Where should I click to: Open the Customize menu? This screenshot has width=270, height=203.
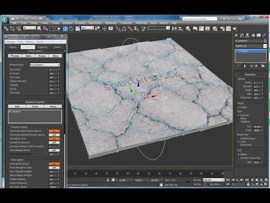[x=126, y=23]
